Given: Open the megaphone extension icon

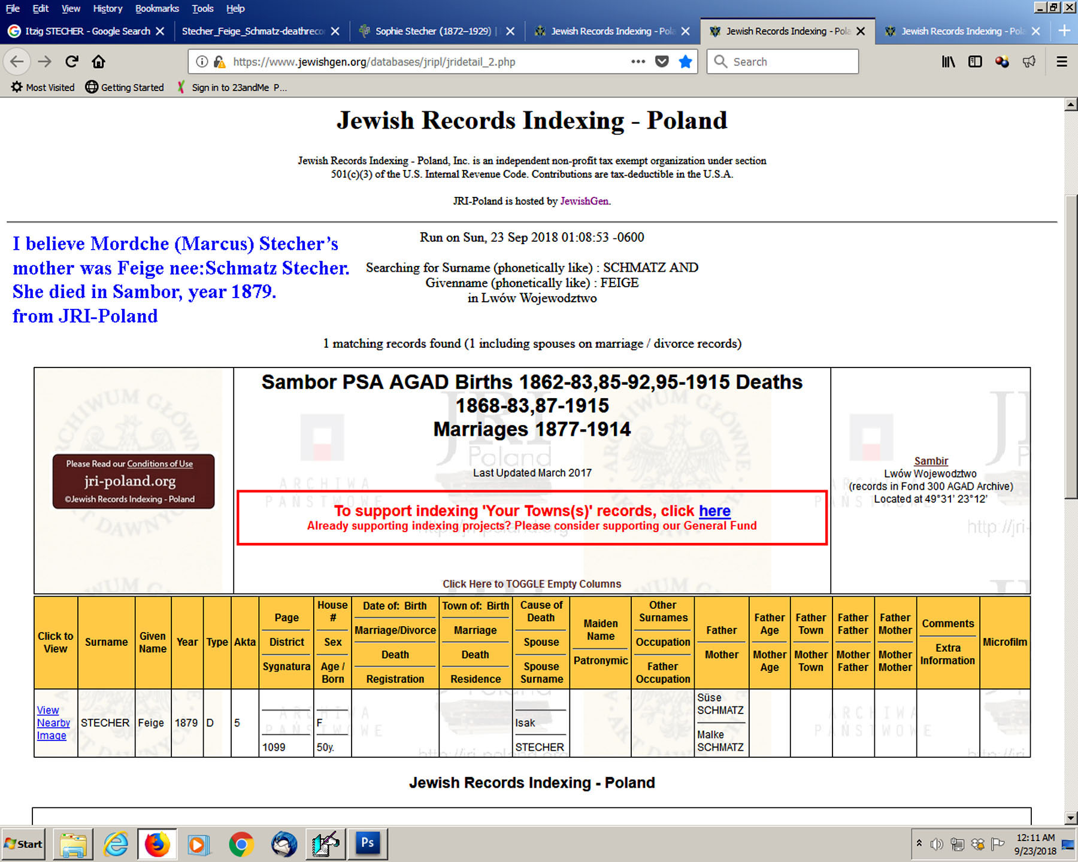Looking at the screenshot, I should 1029,61.
